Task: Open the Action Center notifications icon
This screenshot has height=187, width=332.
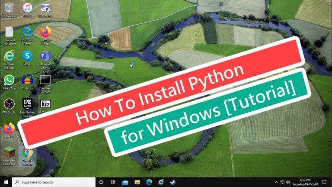Action: (324, 182)
